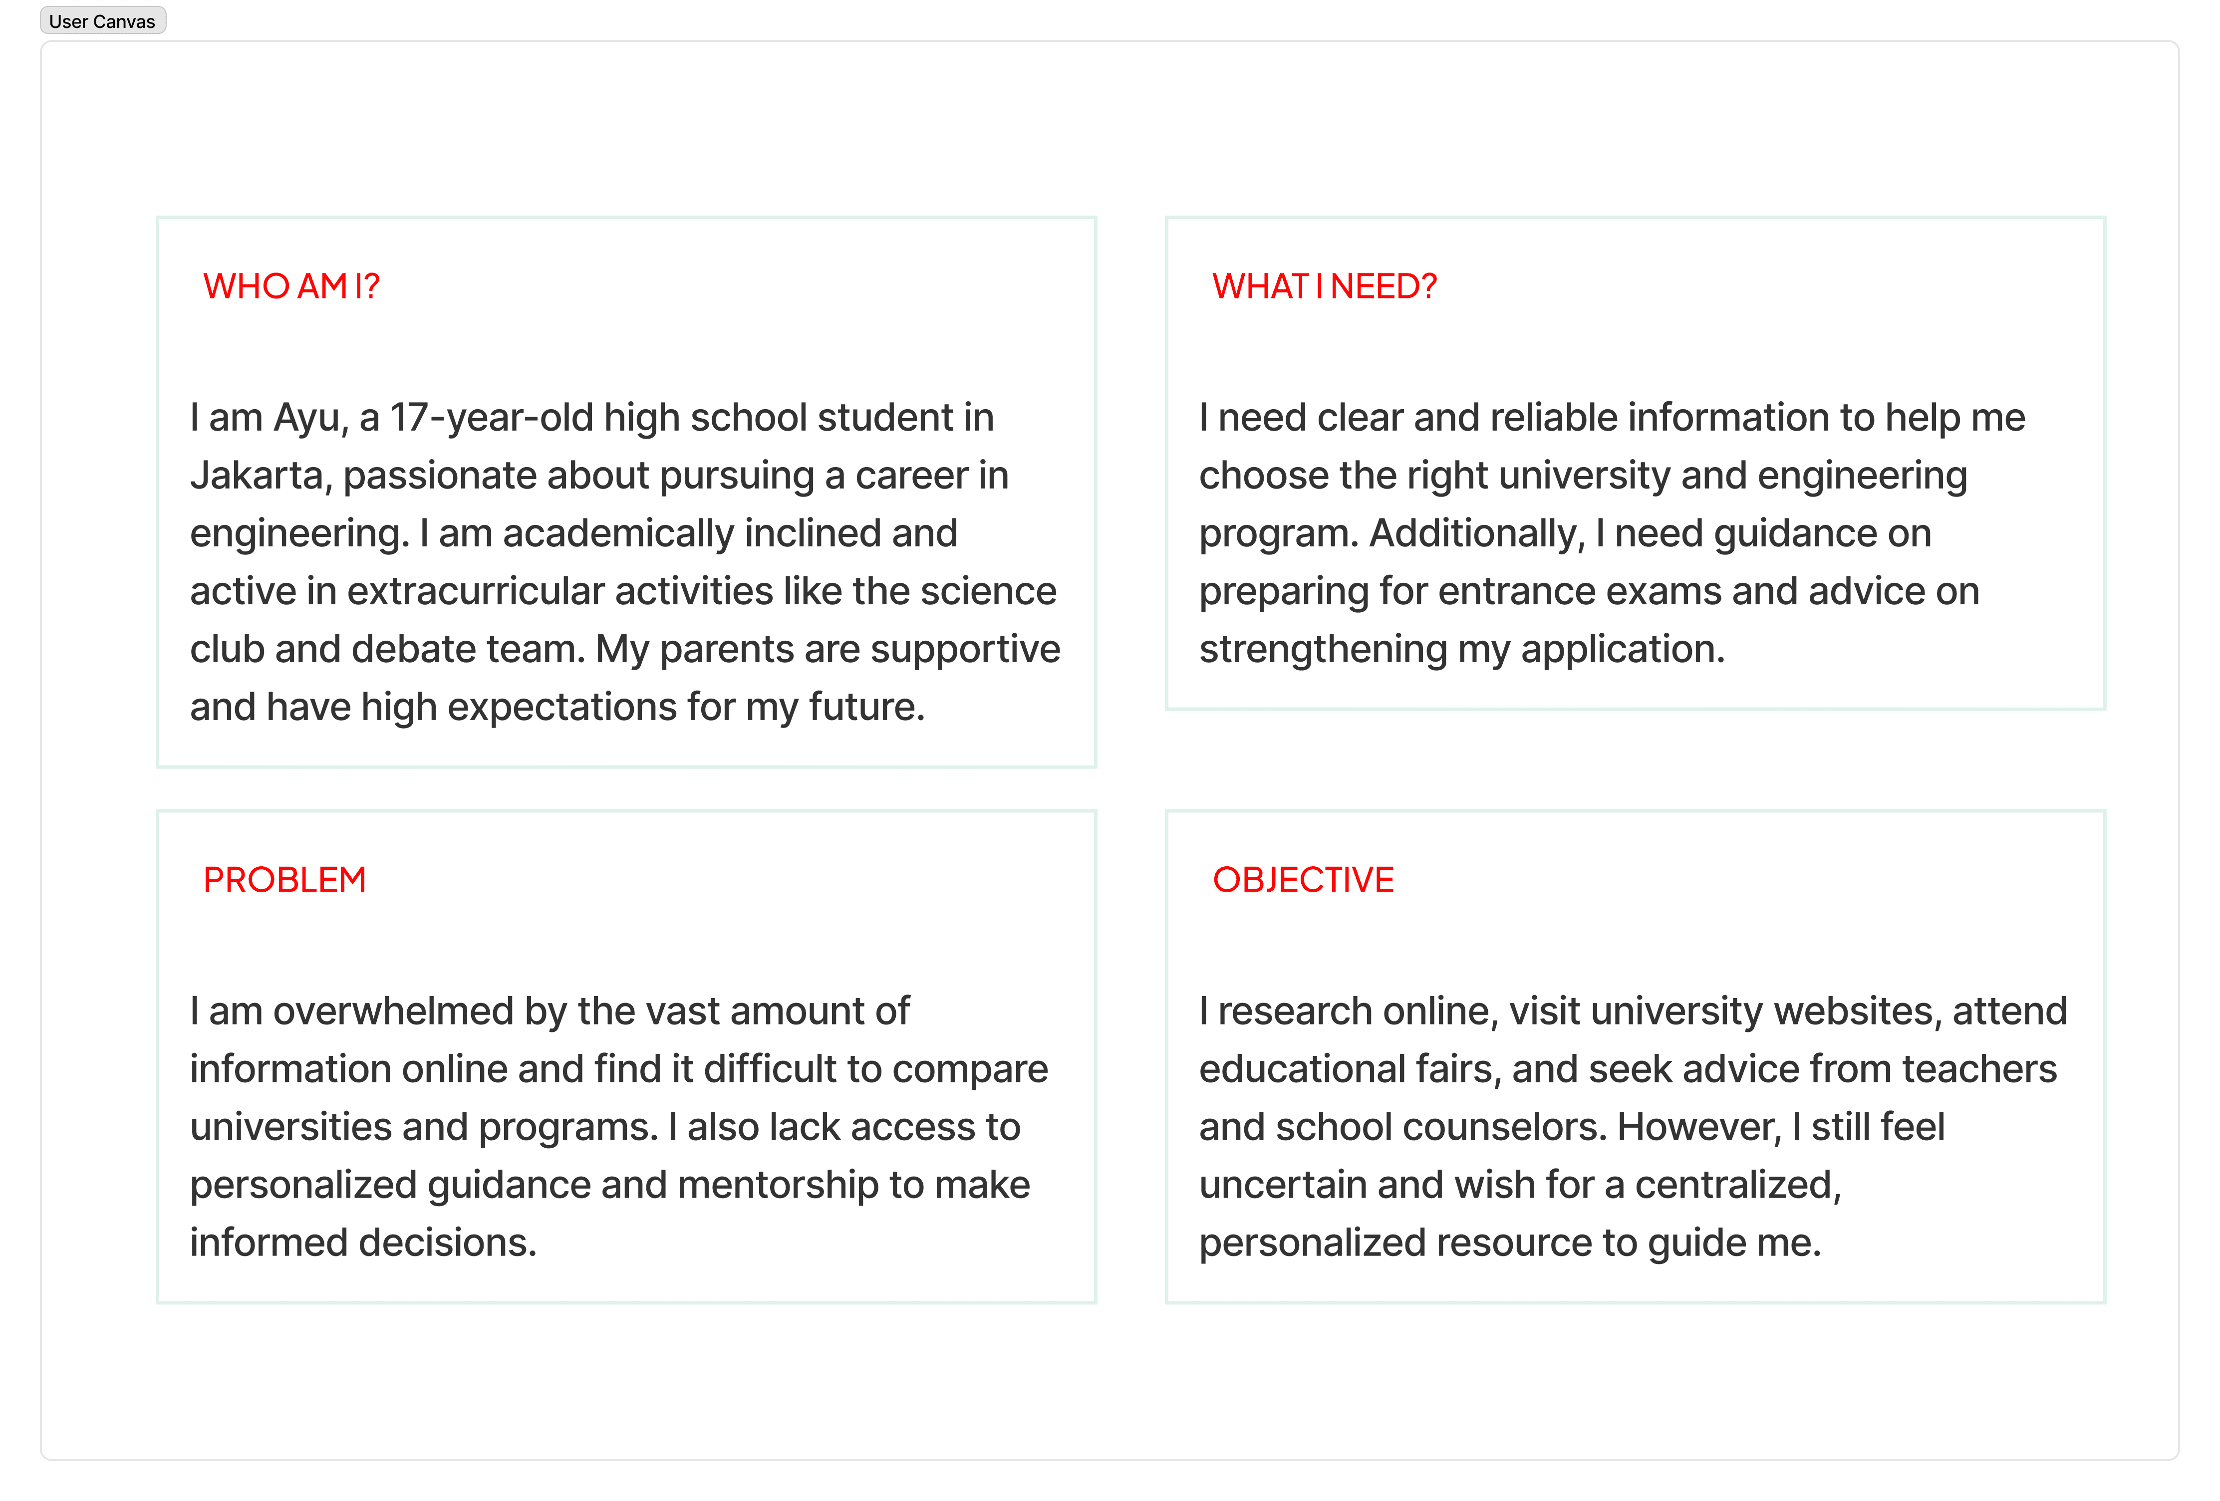Click the OBJECTIVE section heading

click(1303, 879)
